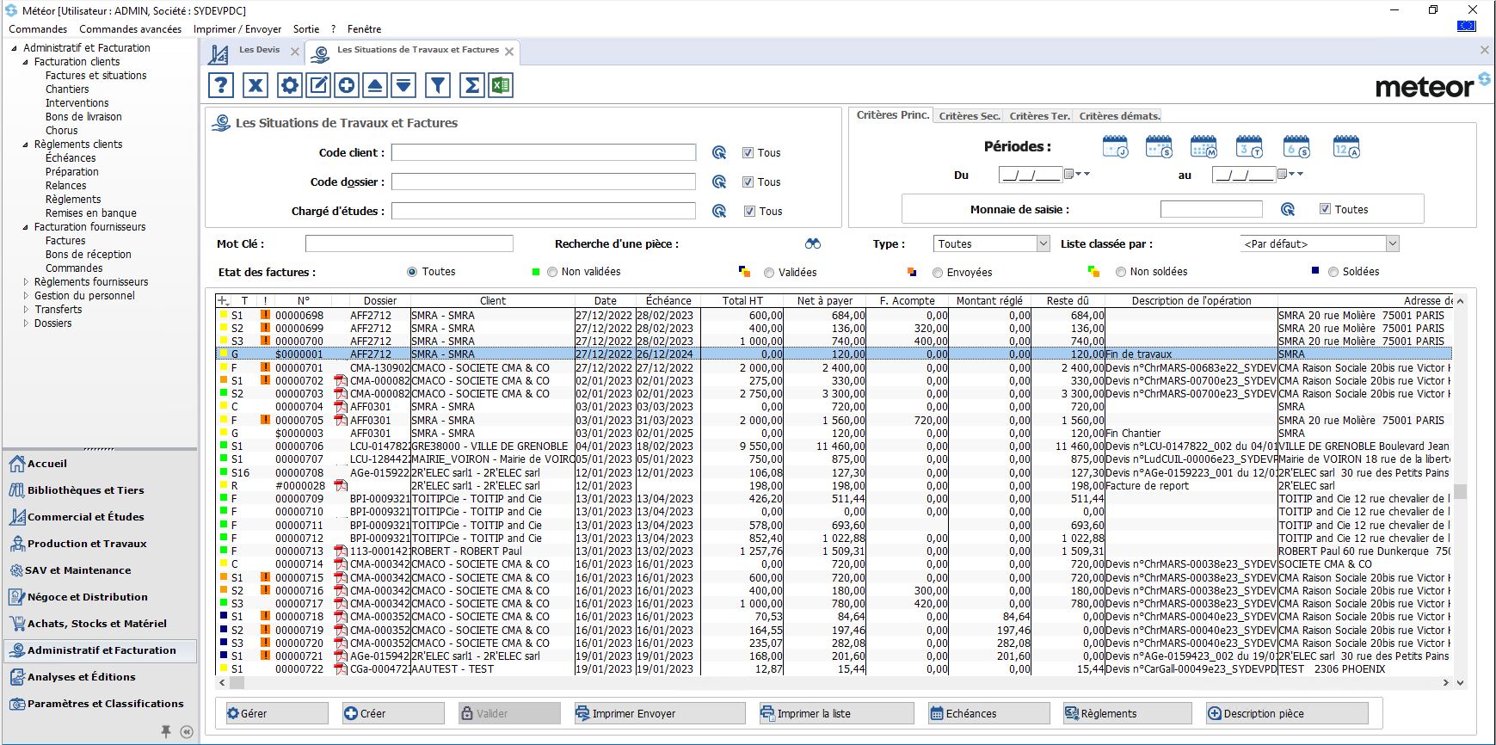Expand the Gestion du personnel tree node
This screenshot has width=1496, height=745.
25,296
